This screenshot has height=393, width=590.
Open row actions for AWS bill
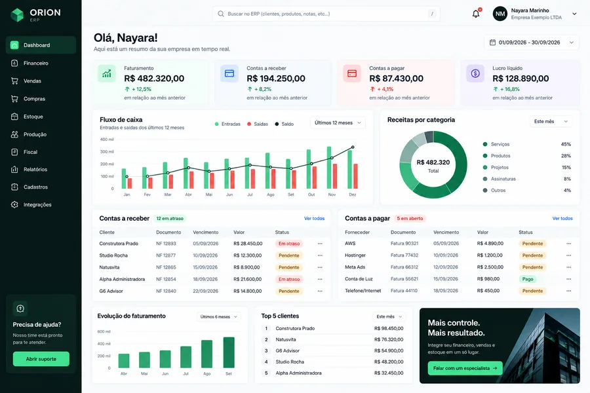(x=568, y=244)
